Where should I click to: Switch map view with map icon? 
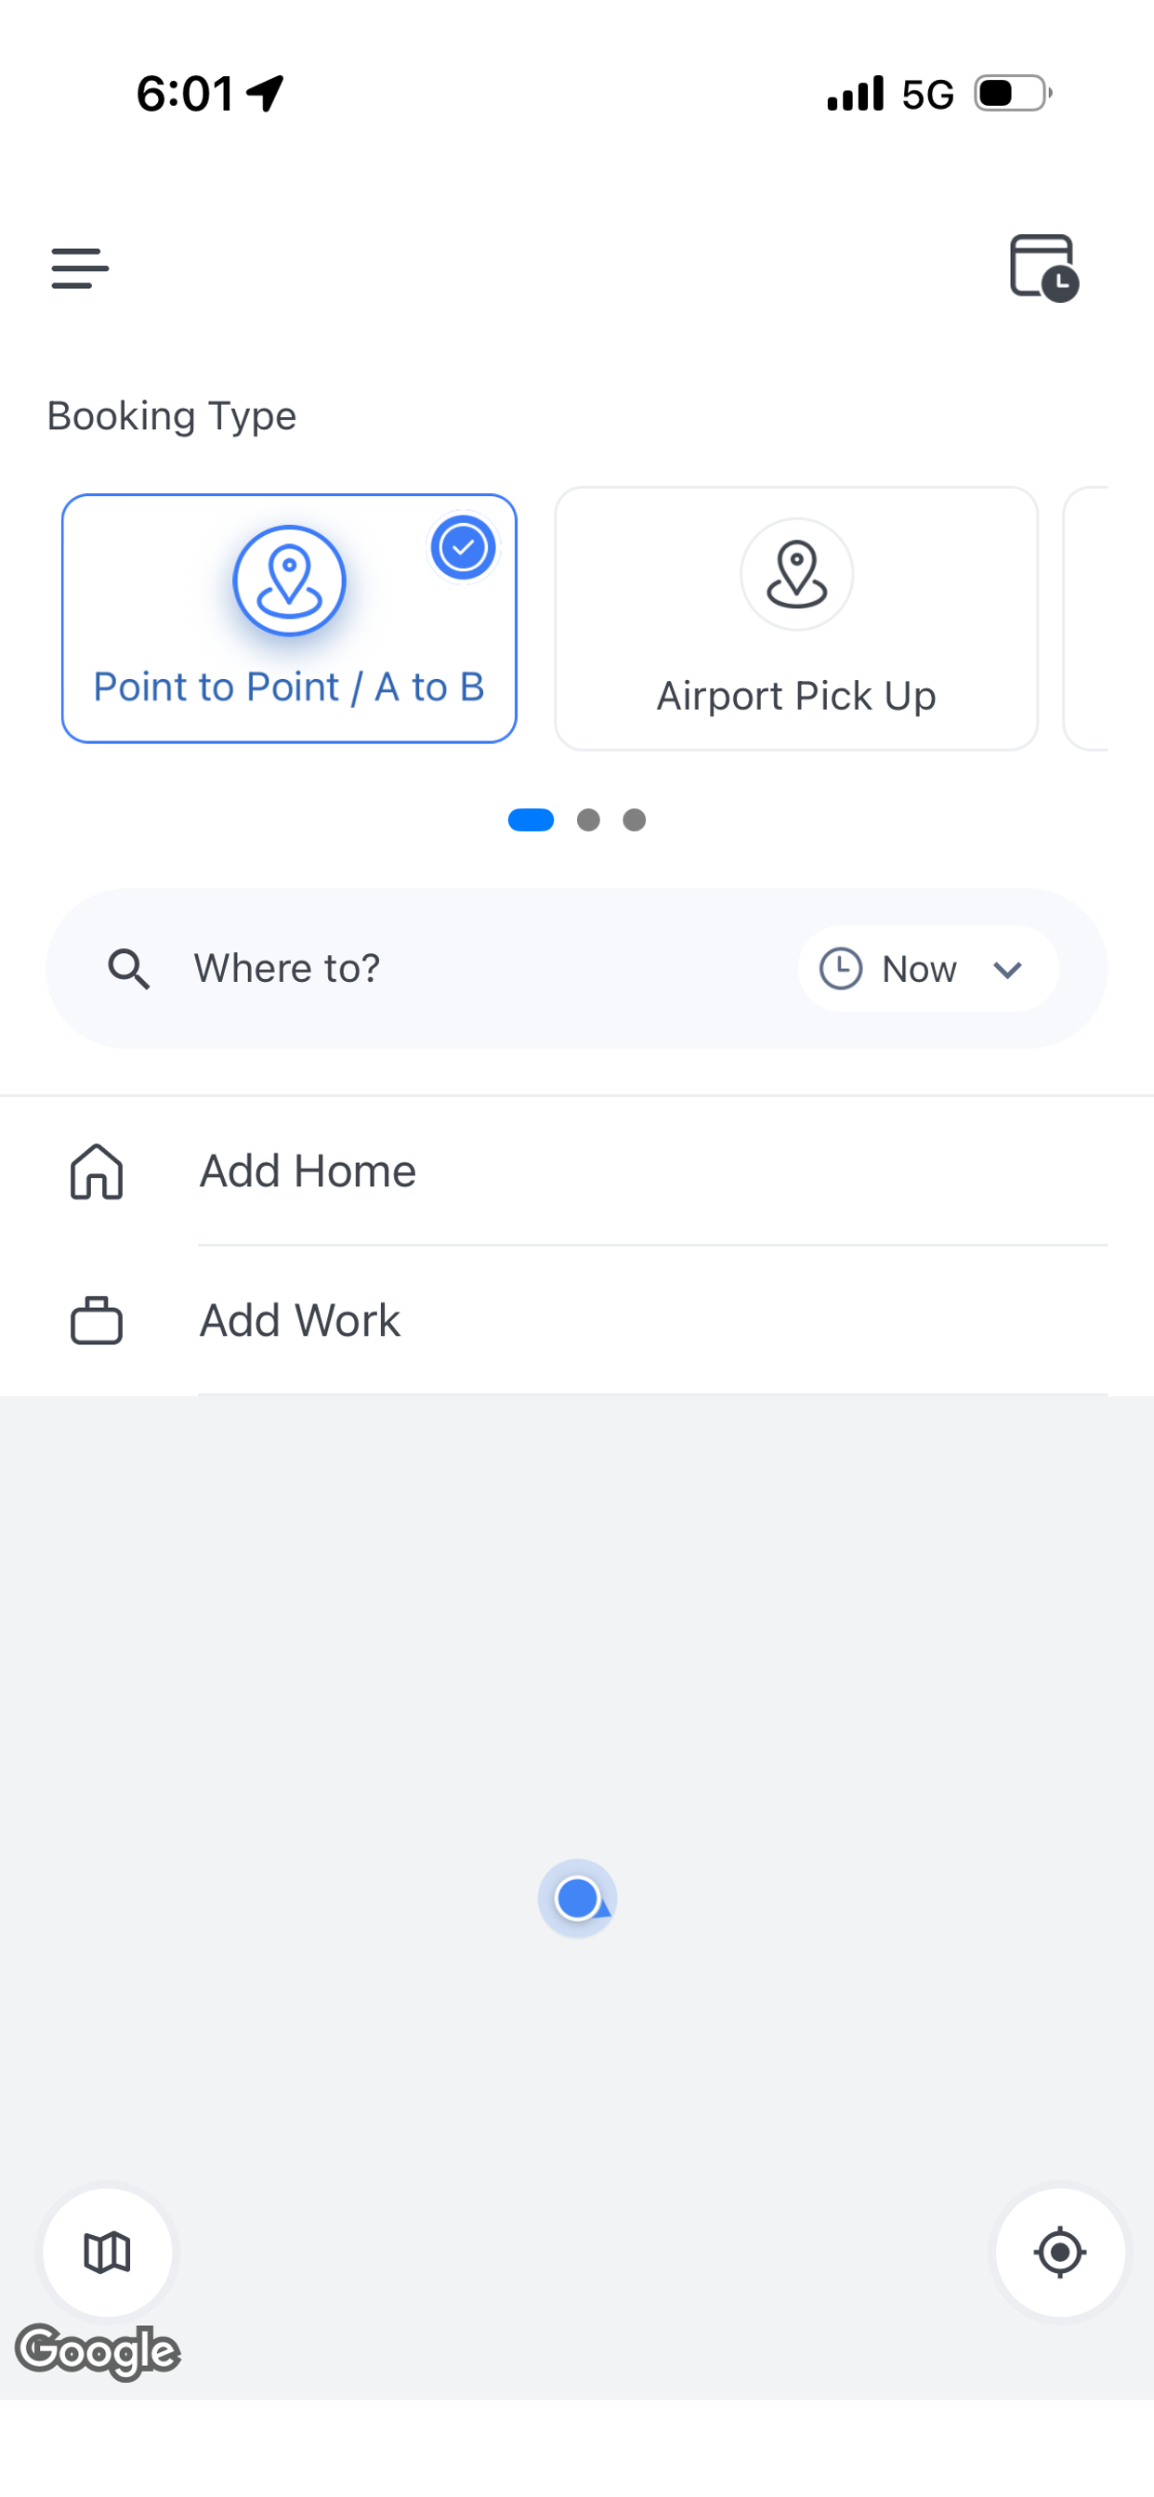108,2252
